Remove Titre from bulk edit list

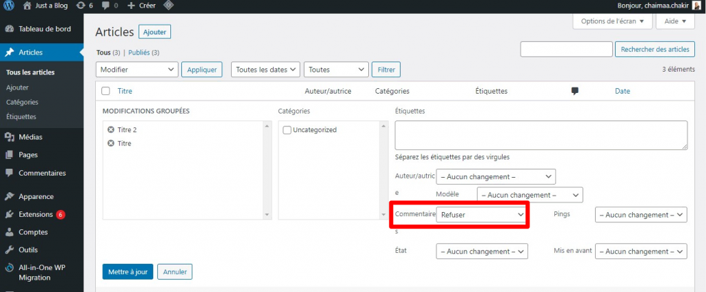[x=111, y=144]
